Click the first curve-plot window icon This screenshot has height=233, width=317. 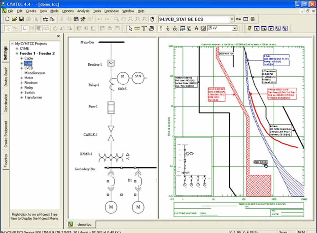(278, 29)
